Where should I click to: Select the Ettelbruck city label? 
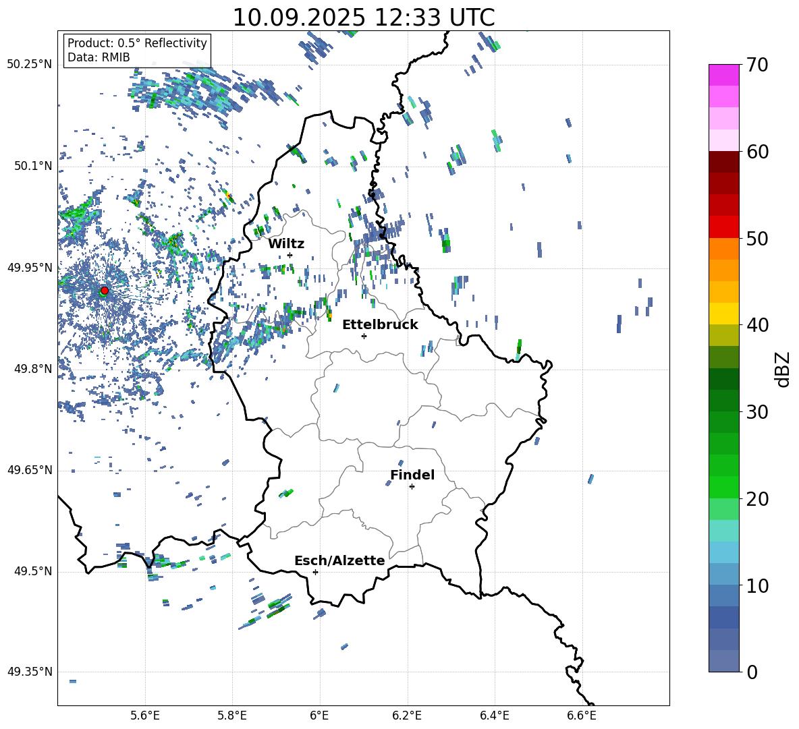tap(380, 324)
